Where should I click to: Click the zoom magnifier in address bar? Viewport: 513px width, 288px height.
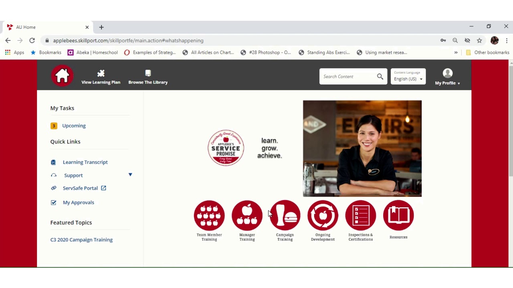(455, 40)
